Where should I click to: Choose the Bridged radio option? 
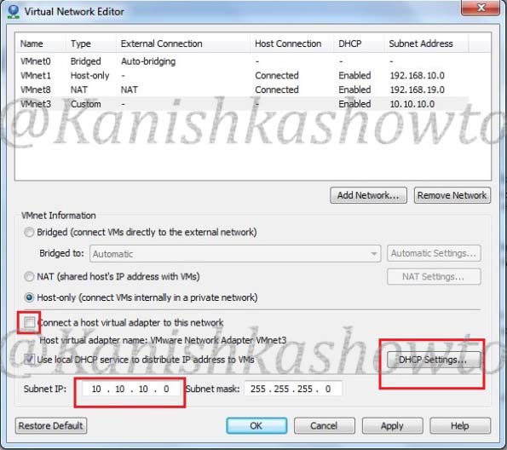29,233
